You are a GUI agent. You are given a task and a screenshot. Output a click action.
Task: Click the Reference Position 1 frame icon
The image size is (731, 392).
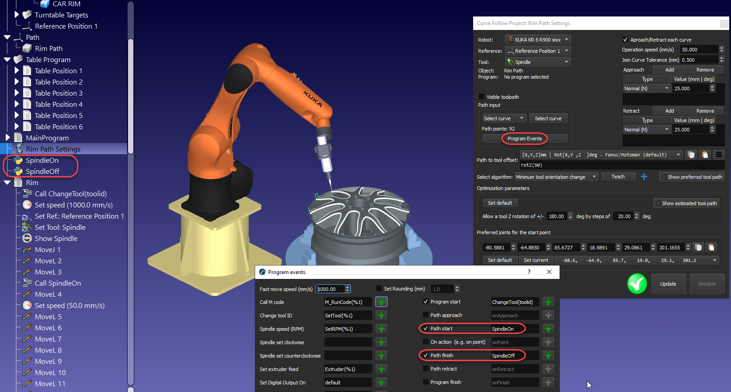[x=27, y=26]
